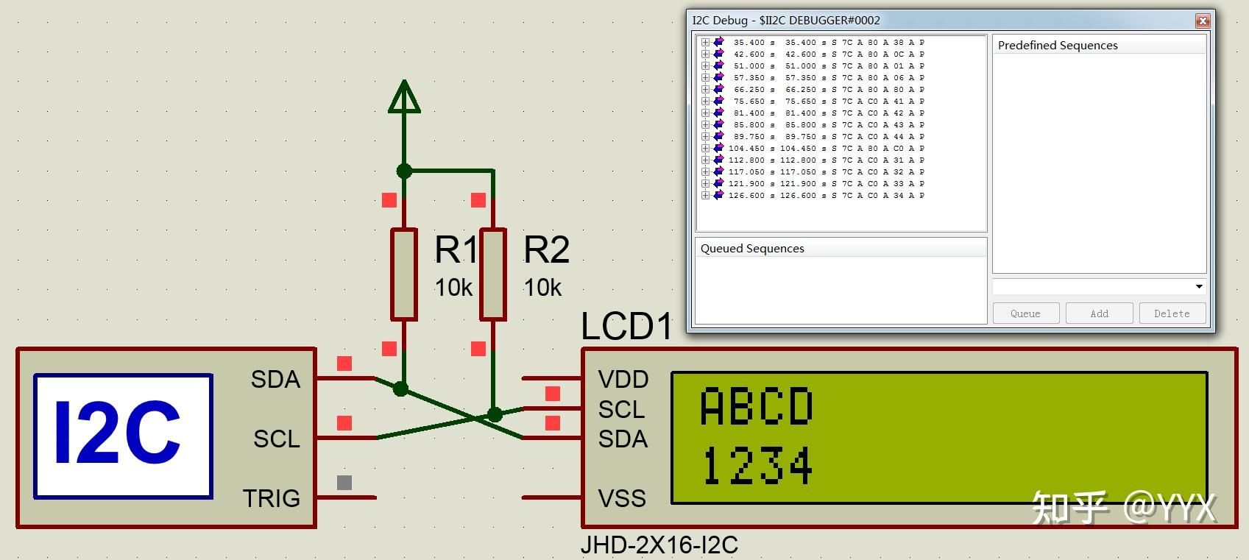This screenshot has width=1249, height=560.
Task: Click the Predefined Sequences header
Action: pos(1099,45)
